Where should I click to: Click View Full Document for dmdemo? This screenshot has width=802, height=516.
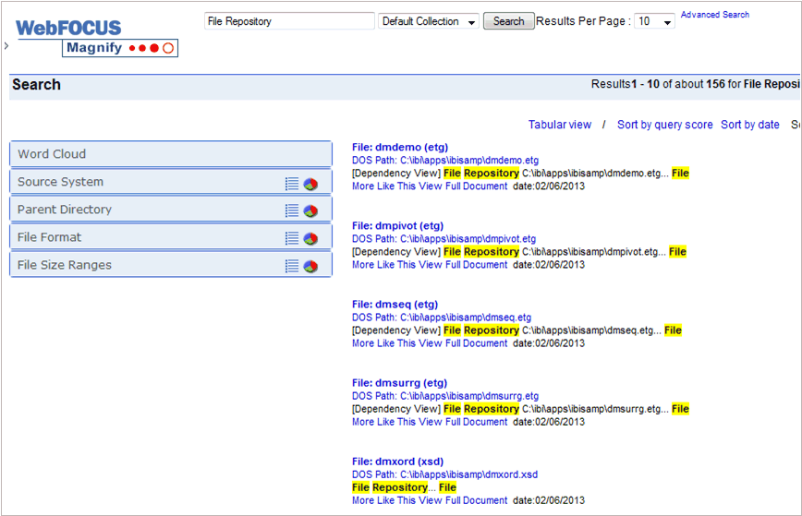463,186
